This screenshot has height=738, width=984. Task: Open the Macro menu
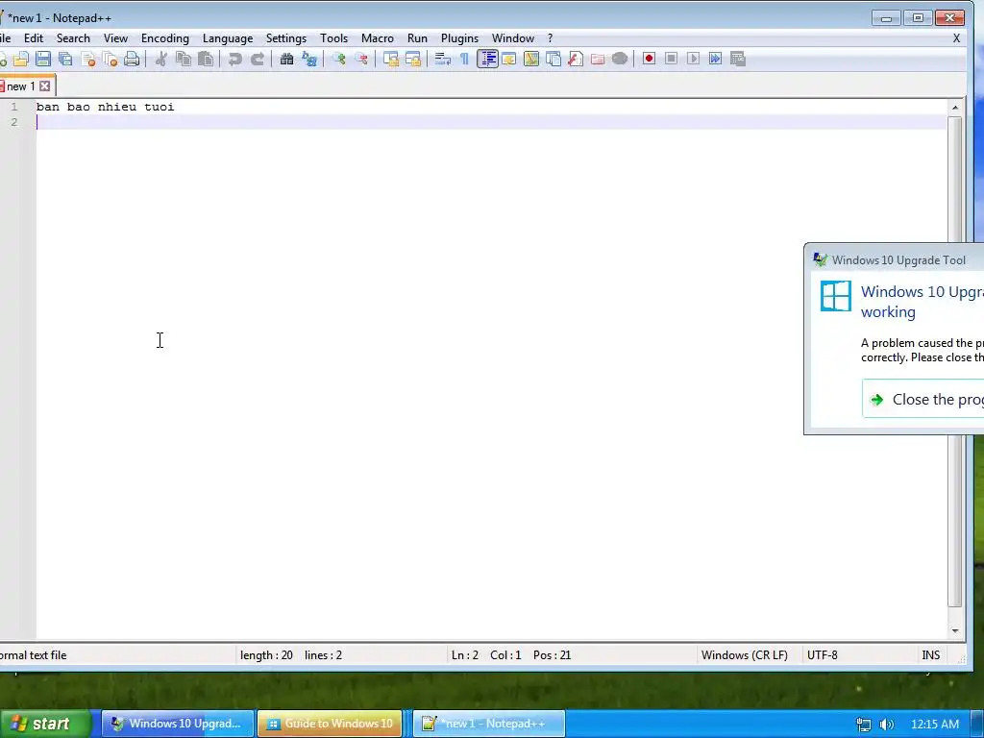[377, 38]
